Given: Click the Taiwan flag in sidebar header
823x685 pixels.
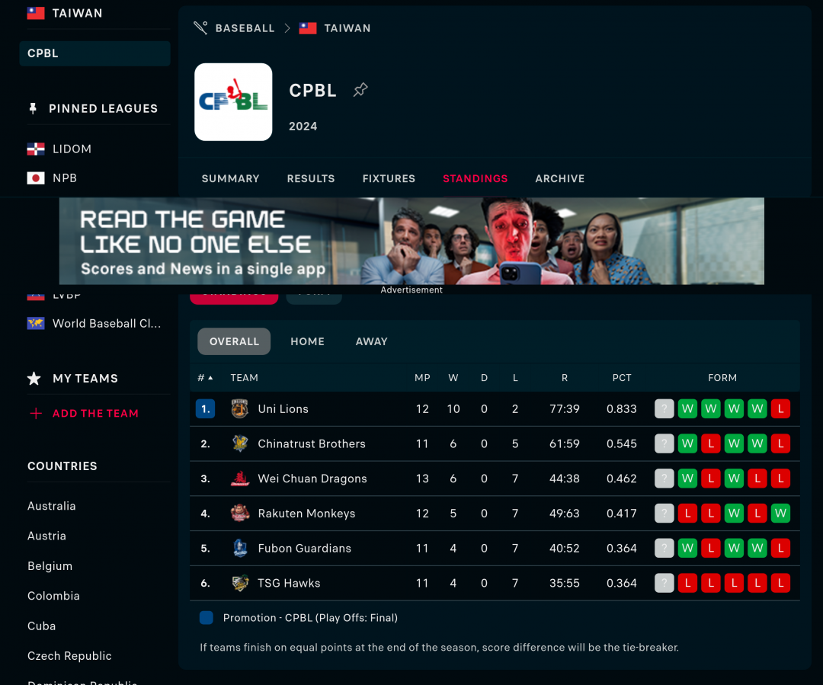Looking at the screenshot, I should pos(36,13).
